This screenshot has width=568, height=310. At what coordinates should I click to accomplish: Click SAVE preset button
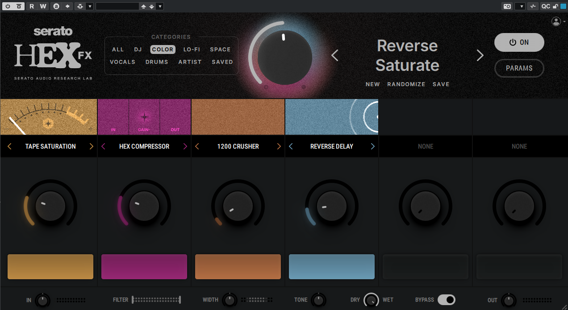coord(441,84)
